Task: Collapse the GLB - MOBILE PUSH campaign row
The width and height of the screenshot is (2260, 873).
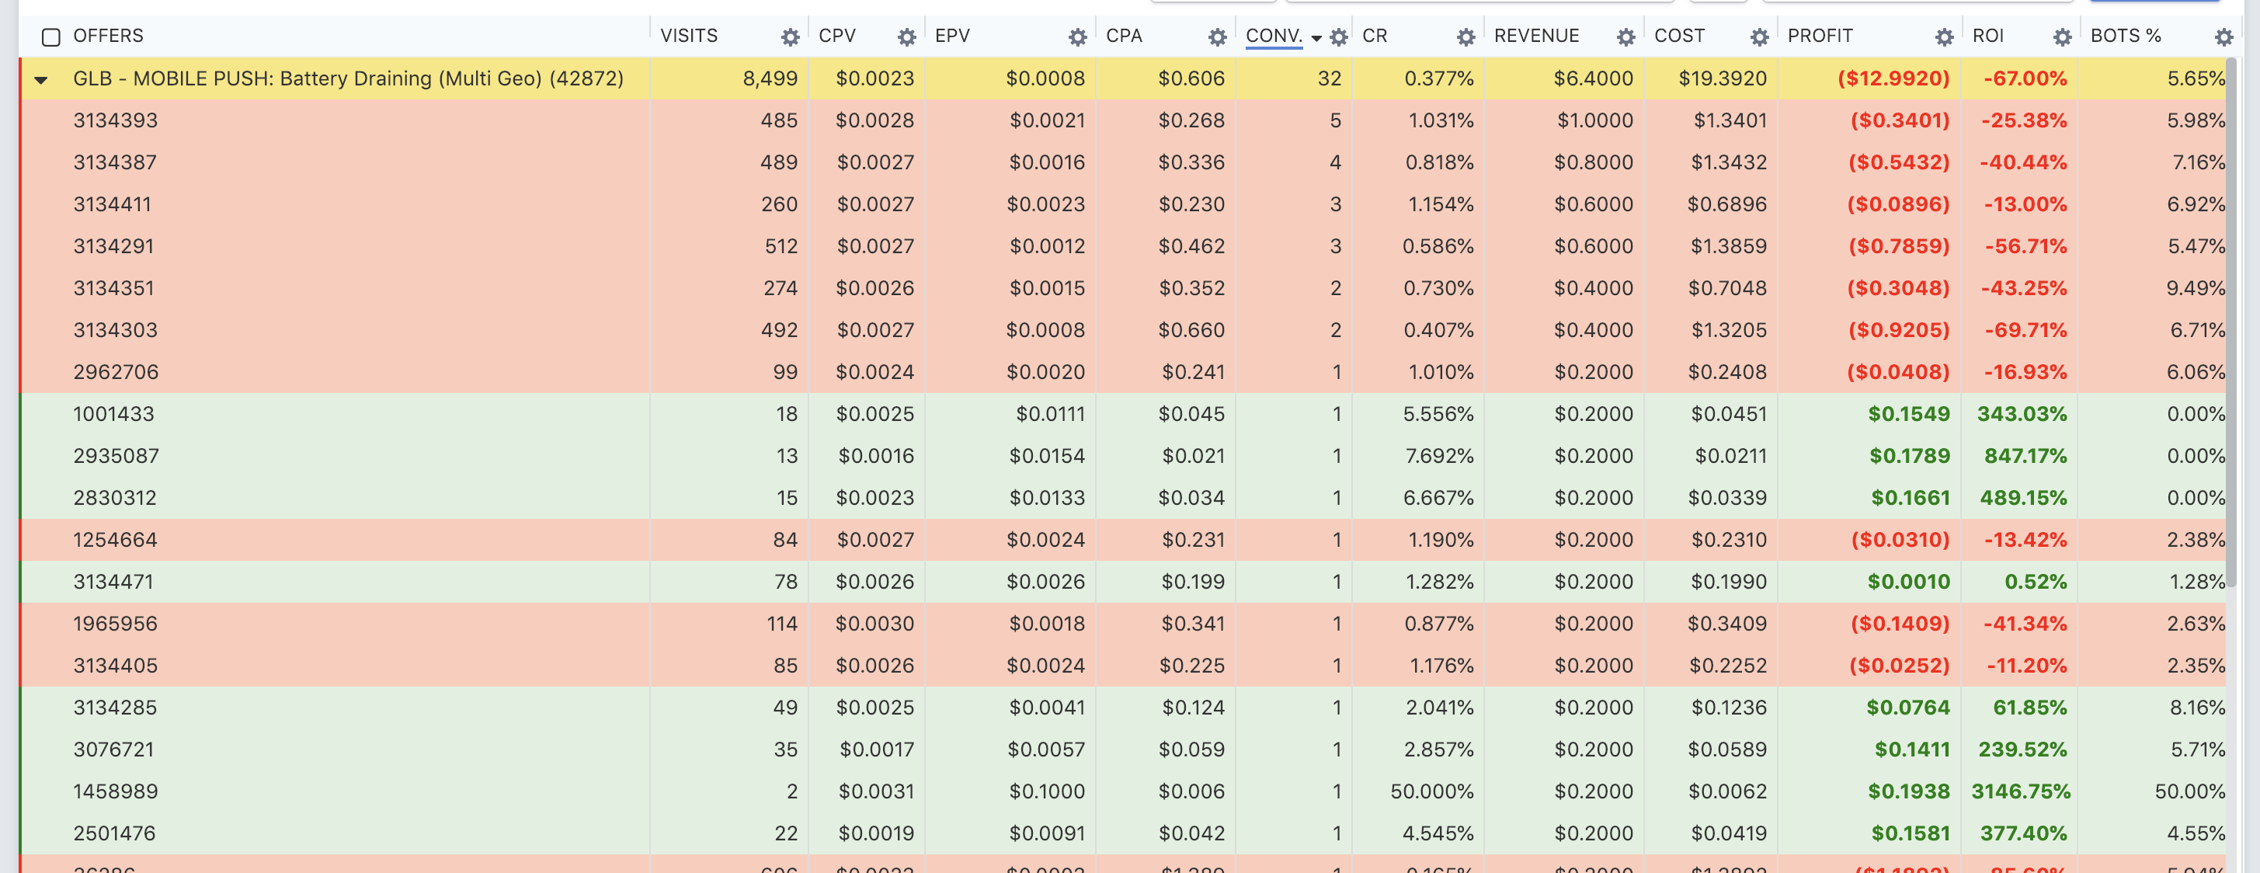Action: [40, 80]
